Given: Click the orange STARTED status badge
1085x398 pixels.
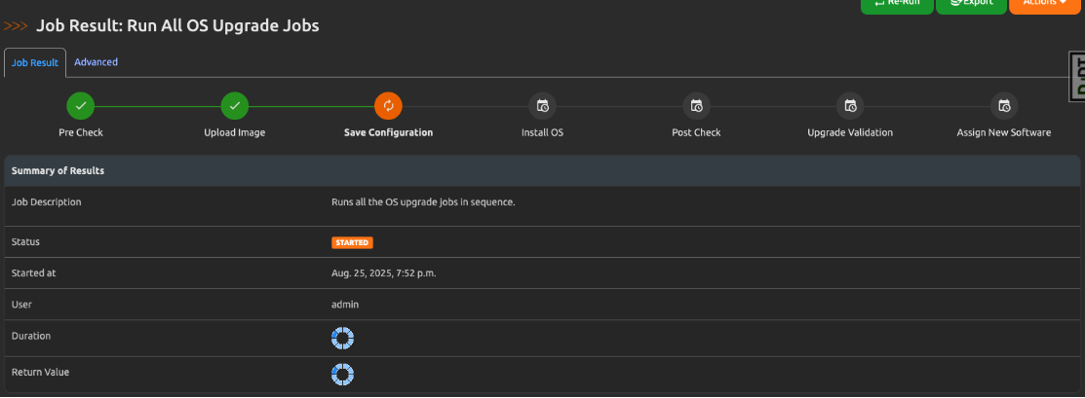Looking at the screenshot, I should pyautogui.click(x=352, y=242).
